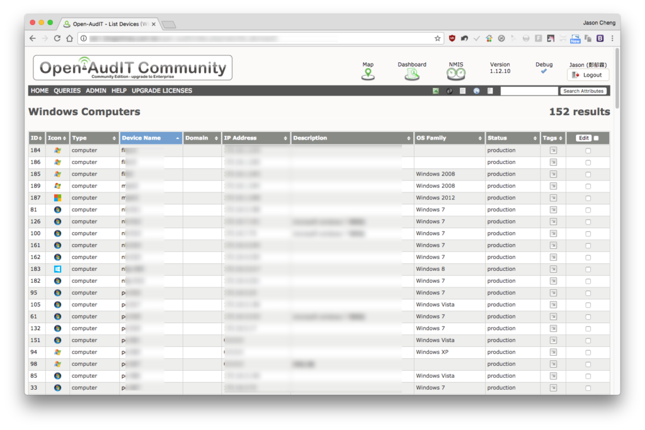Image resolution: width=645 pixels, height=430 pixels.
Task: Launch NMIS via the gauges icon
Action: coord(456,74)
